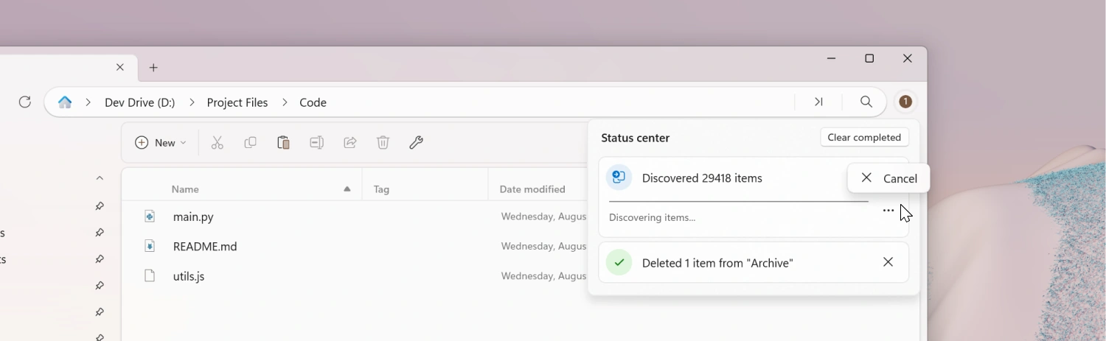Image resolution: width=1106 pixels, height=341 pixels.
Task: Click the Rename icon in toolbar
Action: 316,143
